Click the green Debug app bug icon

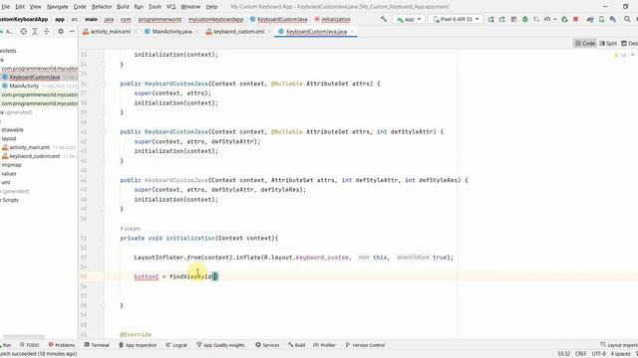coord(525,19)
